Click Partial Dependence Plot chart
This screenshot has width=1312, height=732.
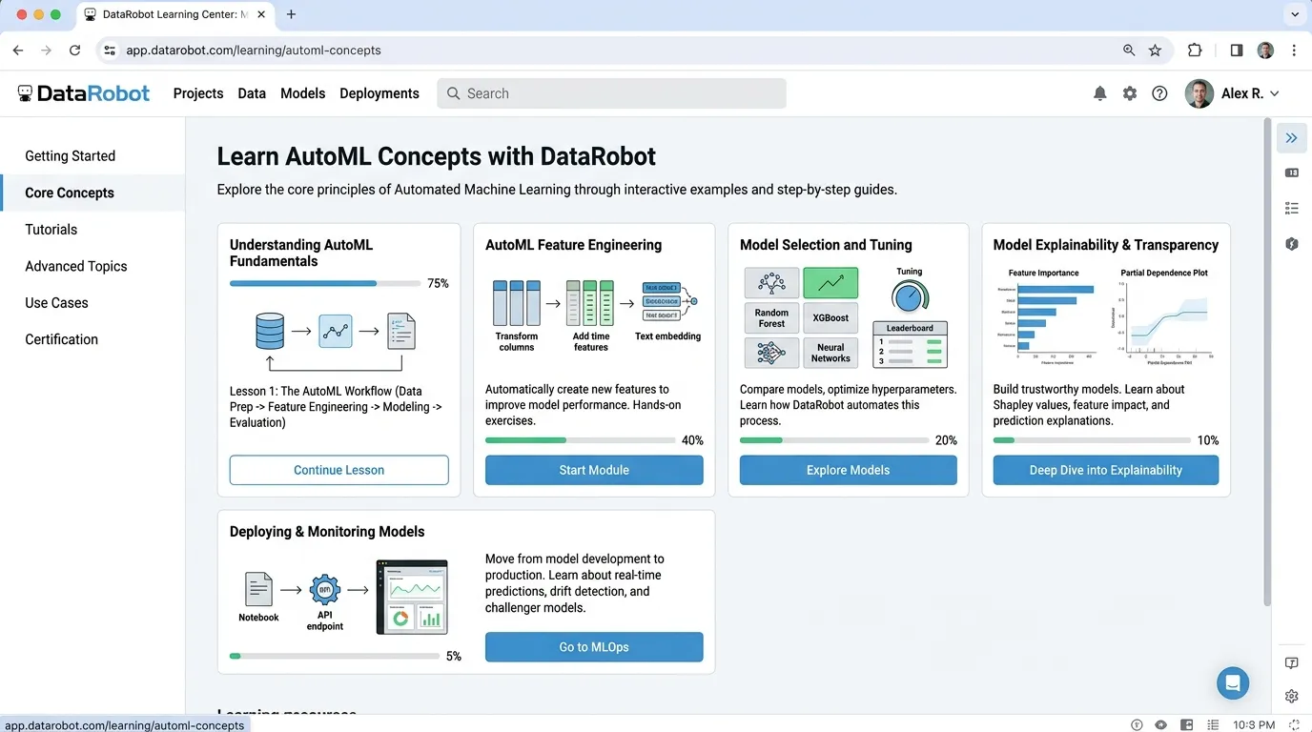(1164, 316)
